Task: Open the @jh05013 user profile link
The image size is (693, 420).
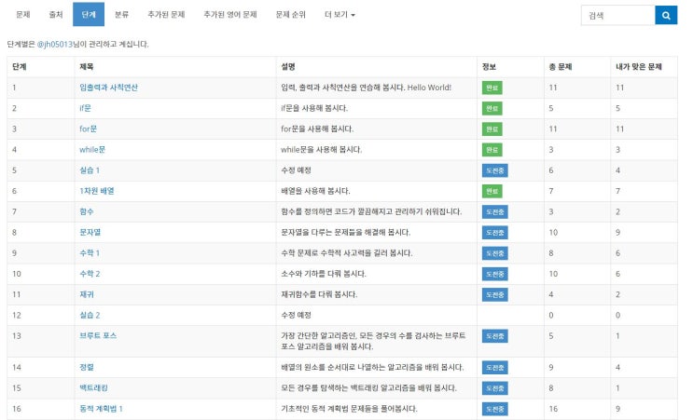Action: coord(55,44)
